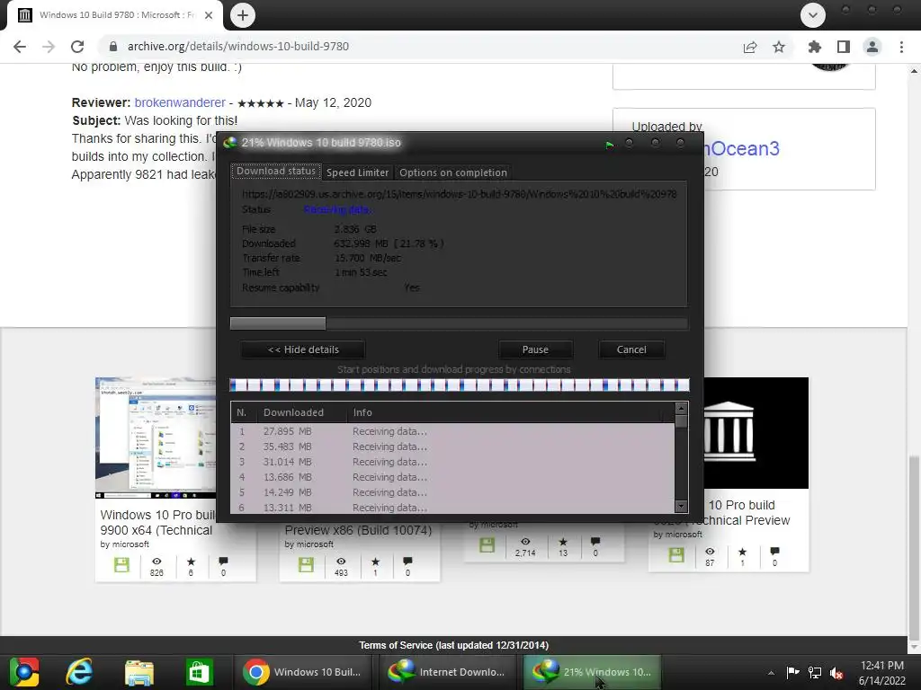Click the archive building logo thumbnail

(756, 433)
